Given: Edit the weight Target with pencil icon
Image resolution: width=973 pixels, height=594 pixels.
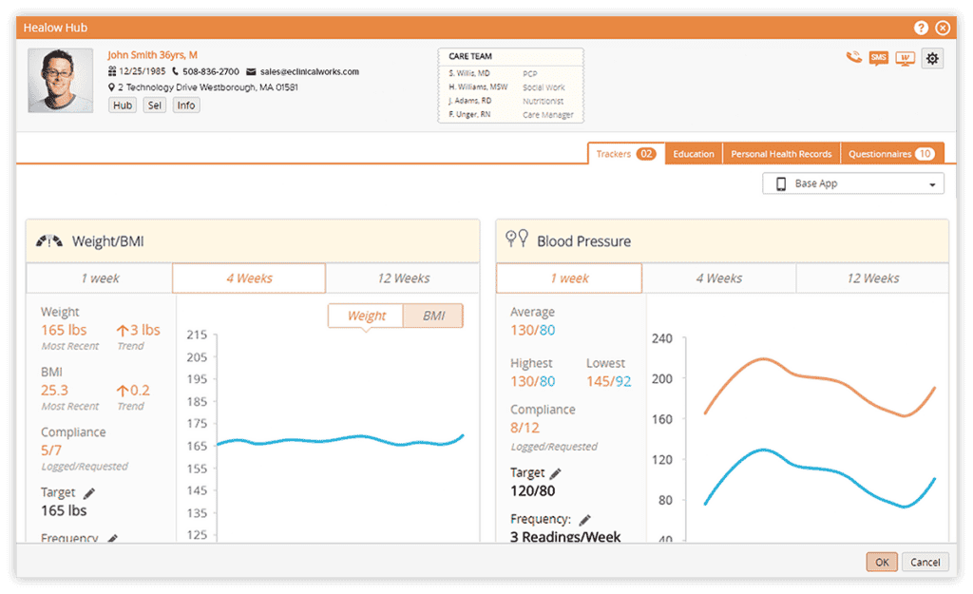Looking at the screenshot, I should pyautogui.click(x=90, y=493).
